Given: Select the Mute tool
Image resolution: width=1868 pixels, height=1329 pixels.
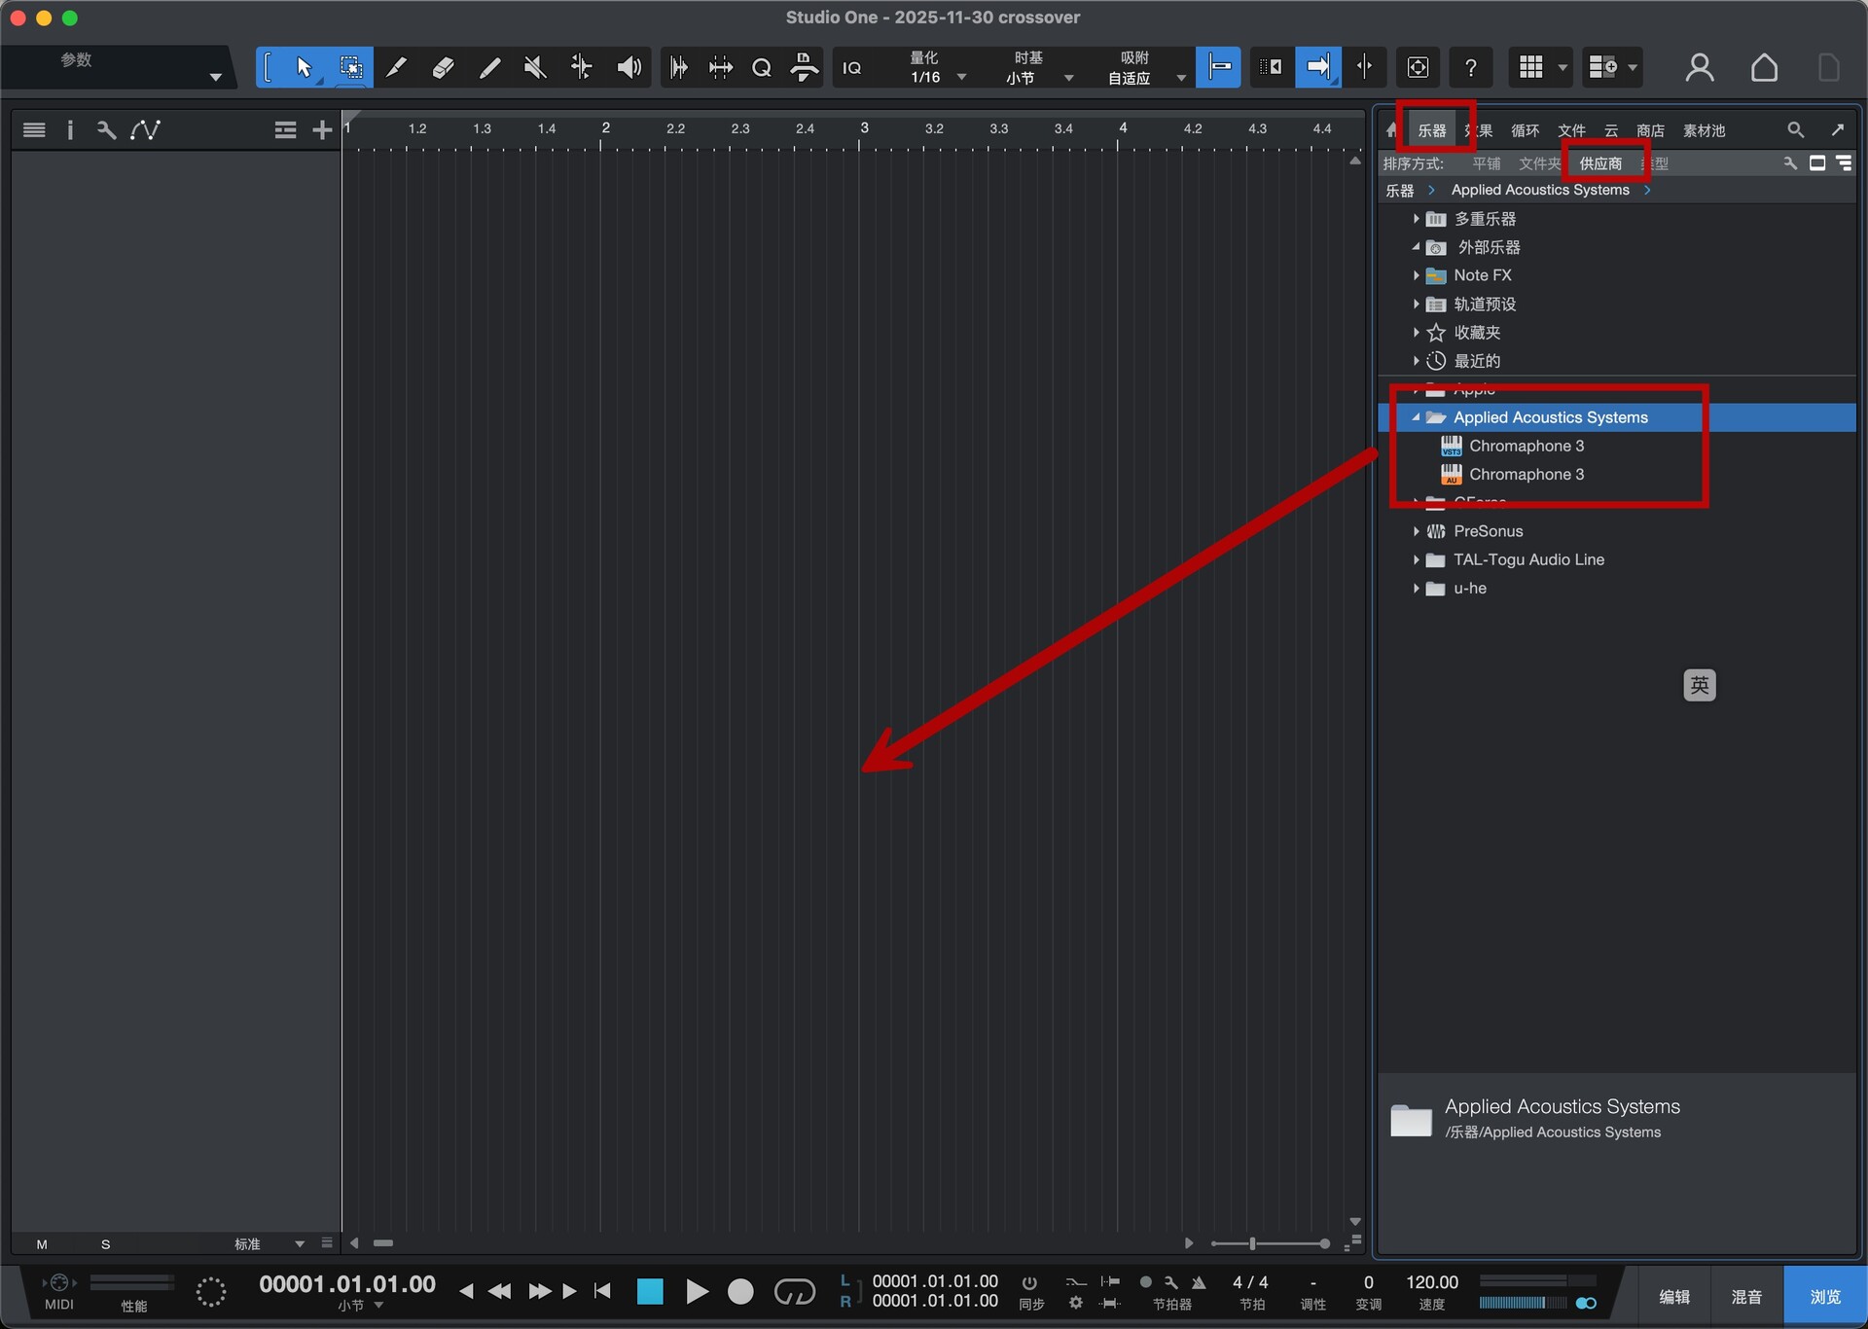Looking at the screenshot, I should click(x=534, y=67).
